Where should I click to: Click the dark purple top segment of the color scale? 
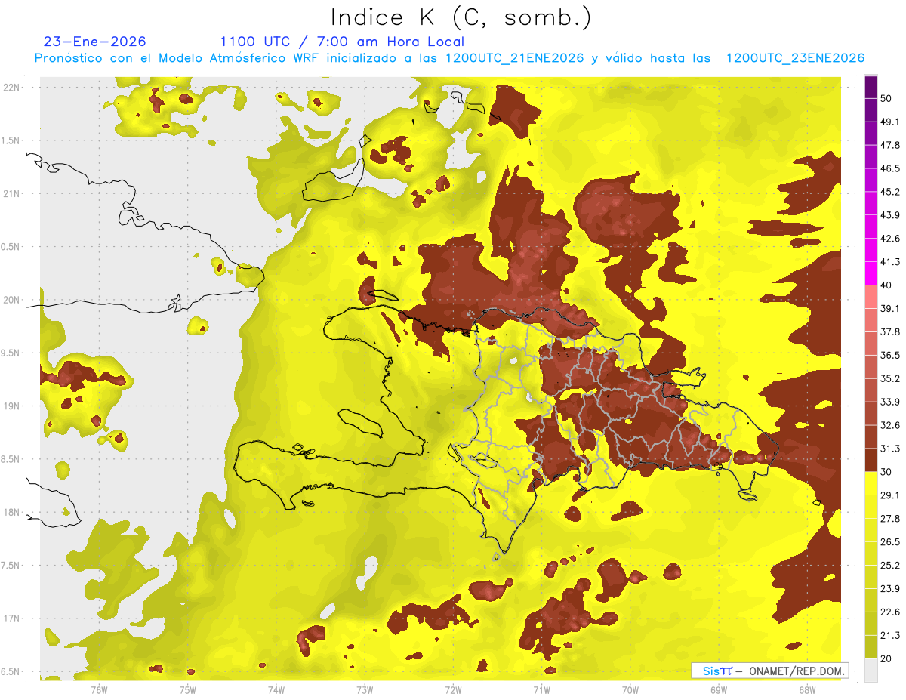pos(871,87)
